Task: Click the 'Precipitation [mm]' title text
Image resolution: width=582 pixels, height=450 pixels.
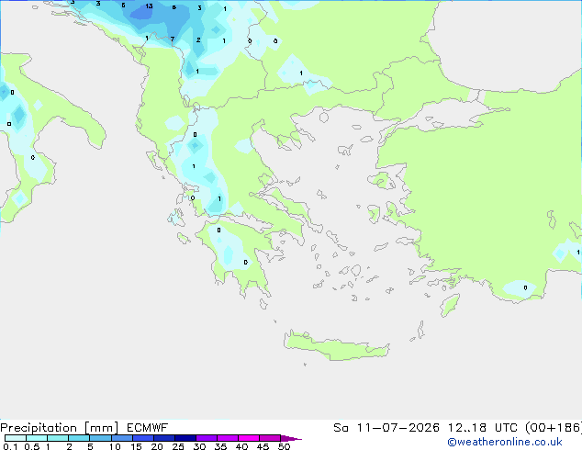Action: coord(59,428)
